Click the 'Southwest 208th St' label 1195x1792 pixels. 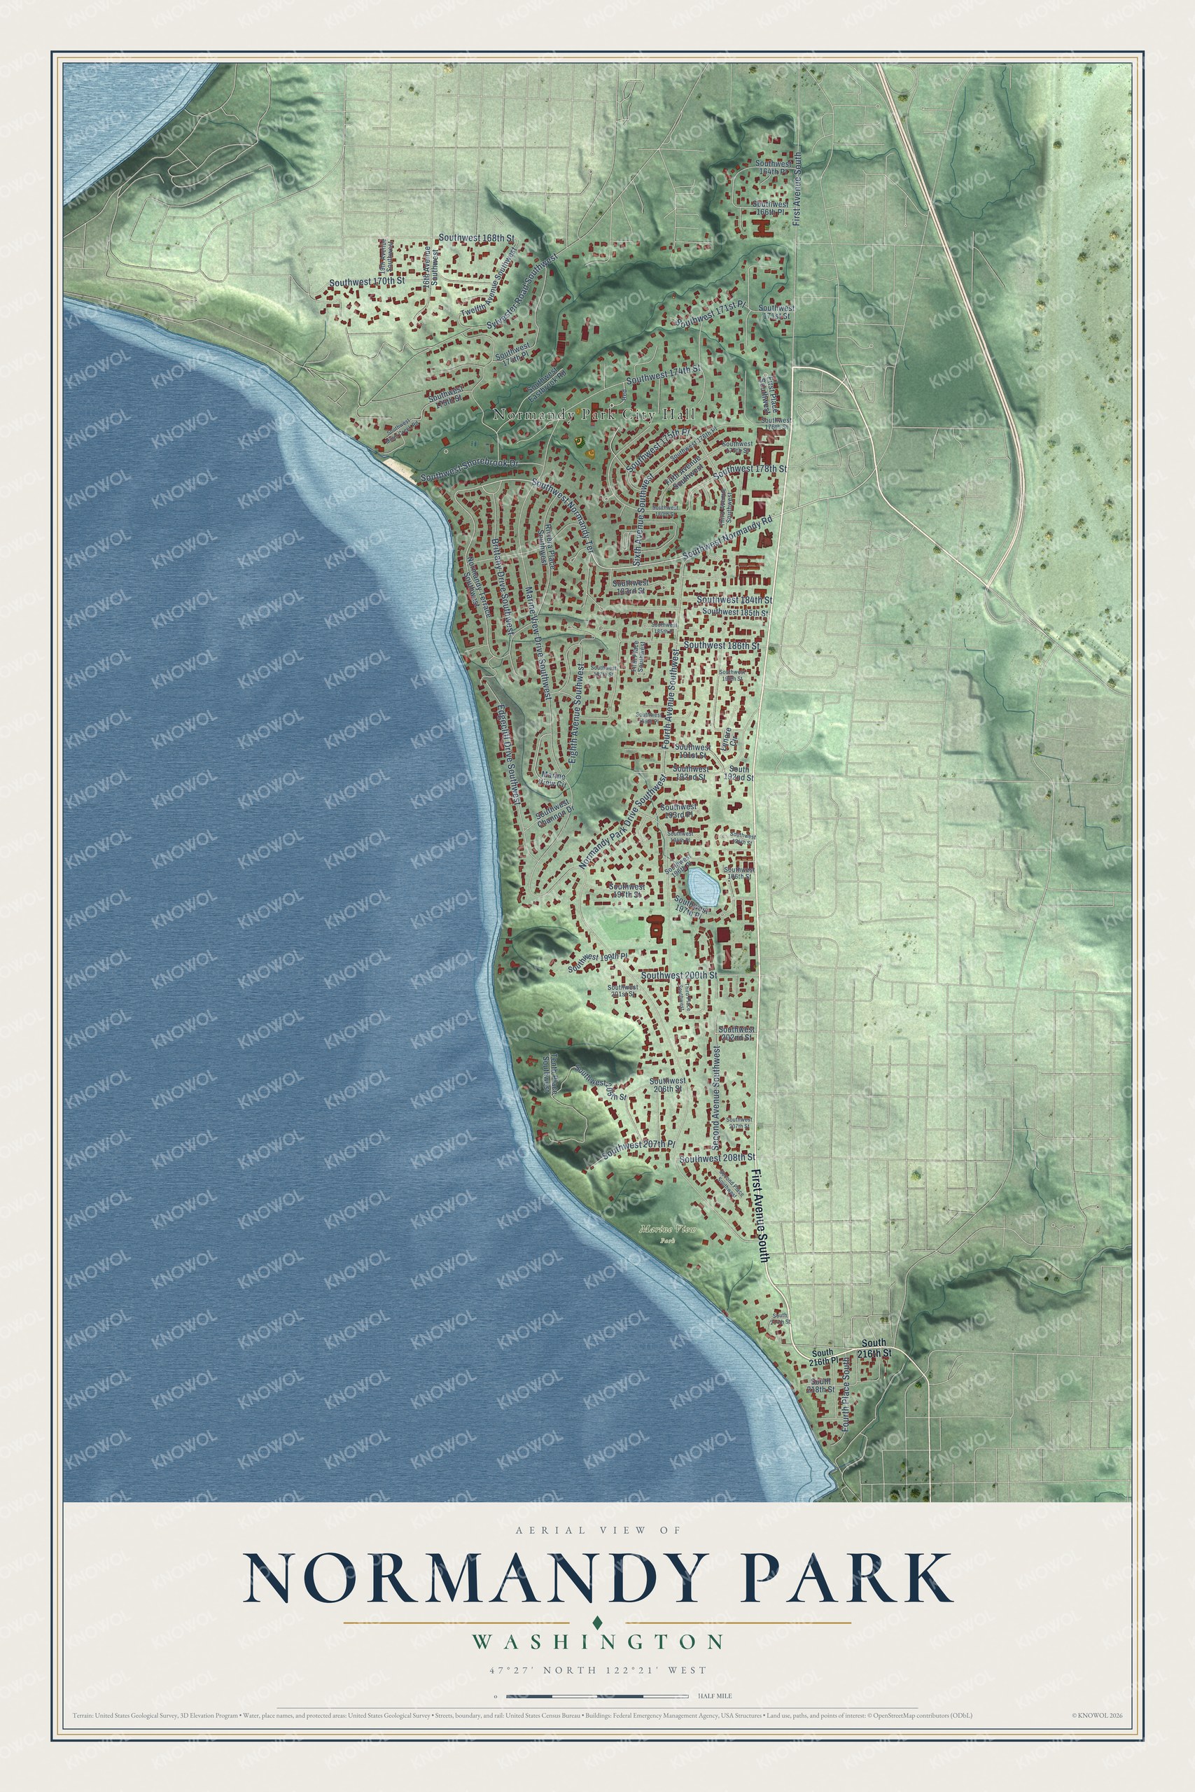tap(717, 1157)
